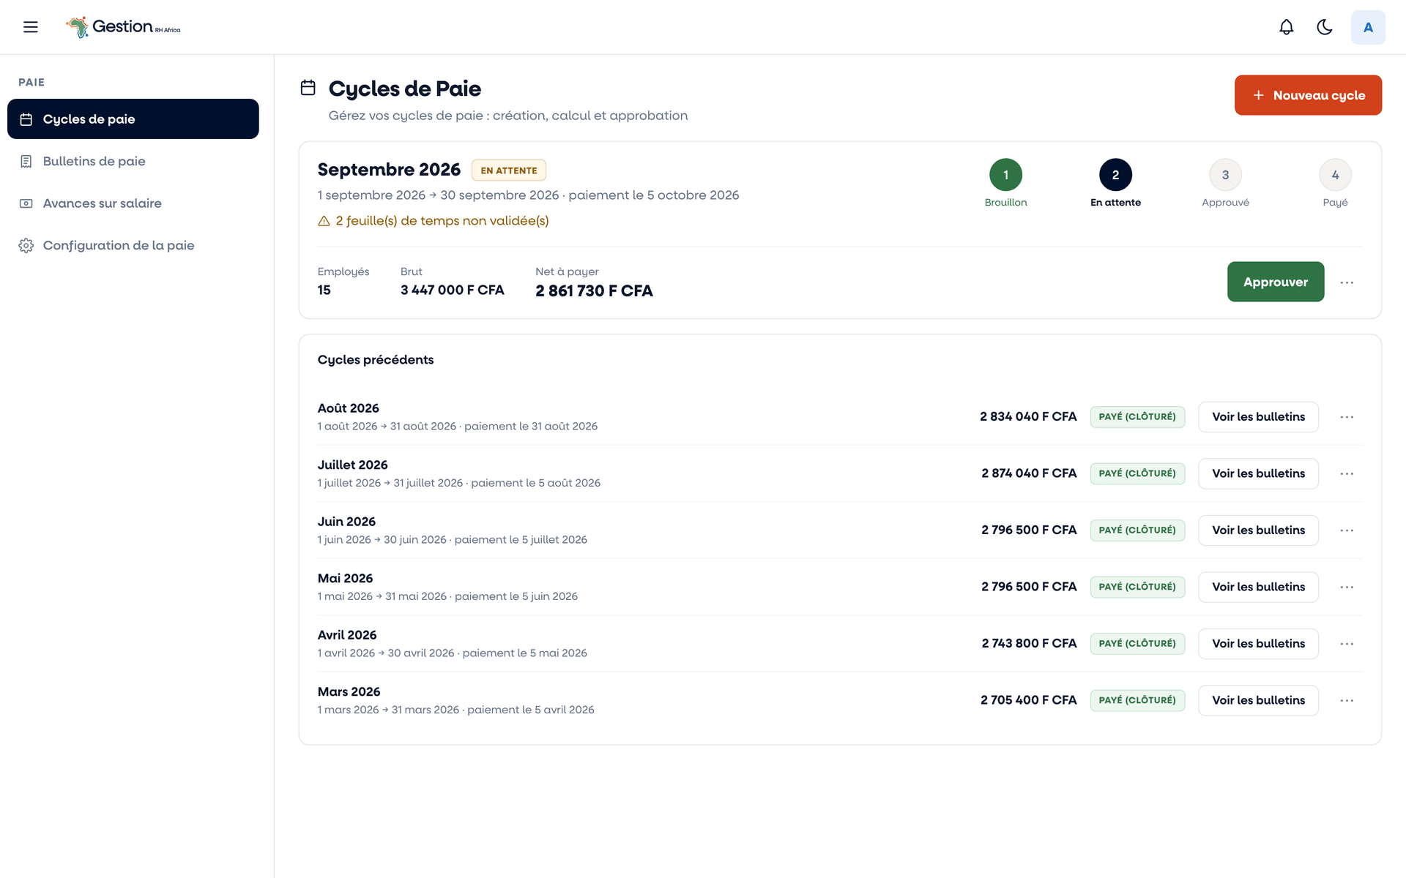This screenshot has width=1406, height=878.
Task: View bulletins for Avril 2026
Action: click(1258, 644)
